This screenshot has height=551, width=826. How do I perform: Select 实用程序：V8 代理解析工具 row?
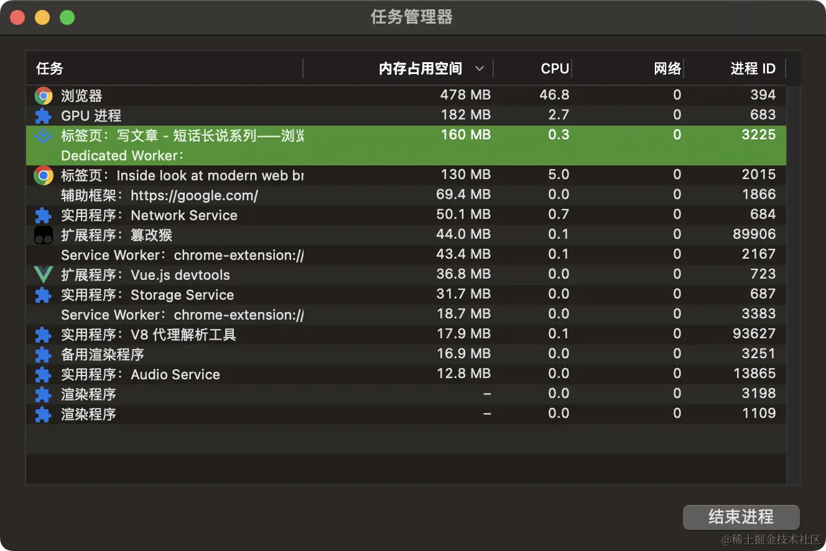[406, 335]
